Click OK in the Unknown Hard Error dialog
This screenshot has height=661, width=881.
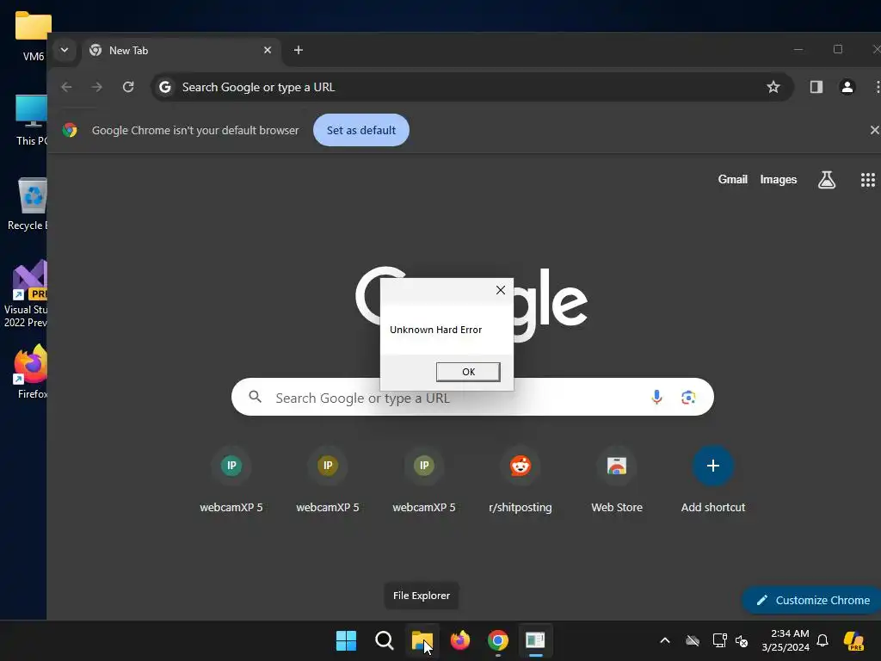point(468,372)
